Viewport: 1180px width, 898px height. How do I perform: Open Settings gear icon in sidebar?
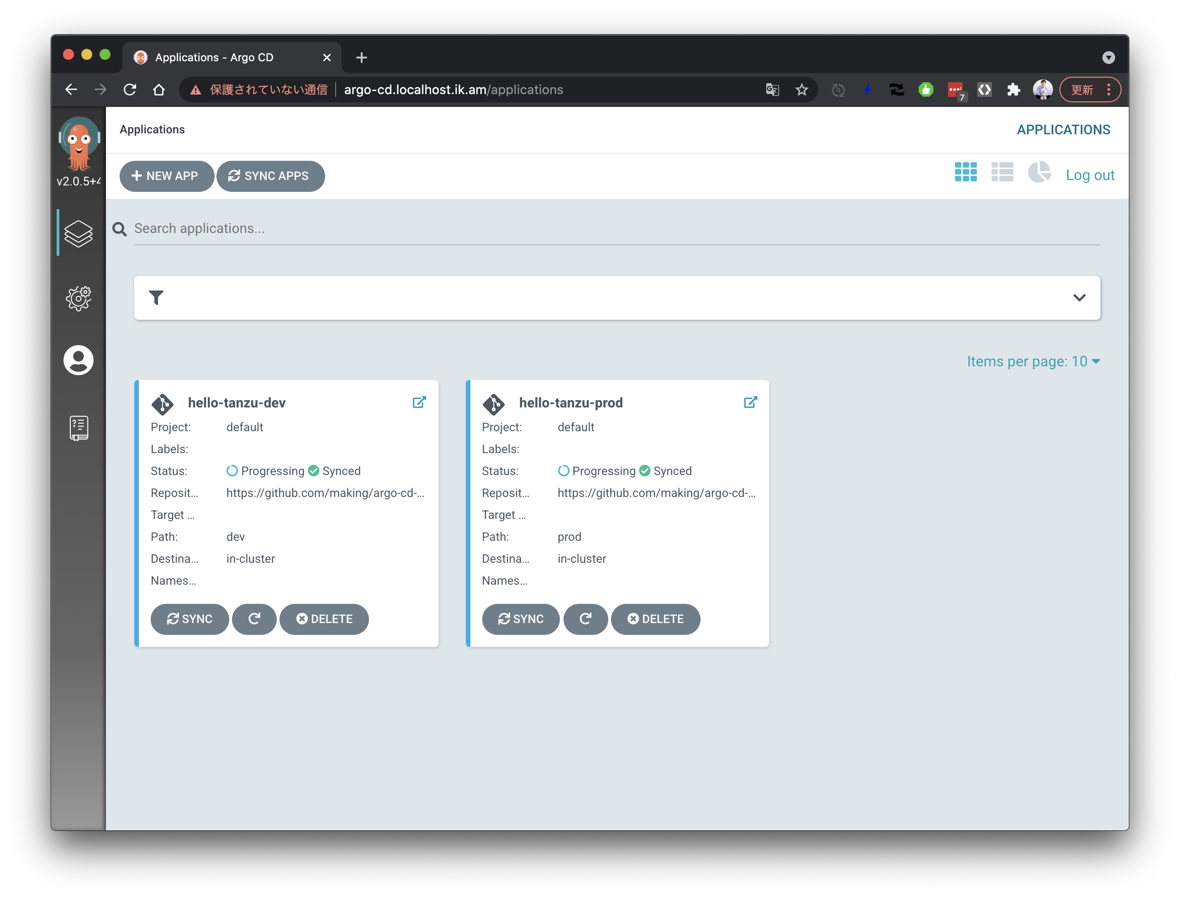[x=79, y=298]
